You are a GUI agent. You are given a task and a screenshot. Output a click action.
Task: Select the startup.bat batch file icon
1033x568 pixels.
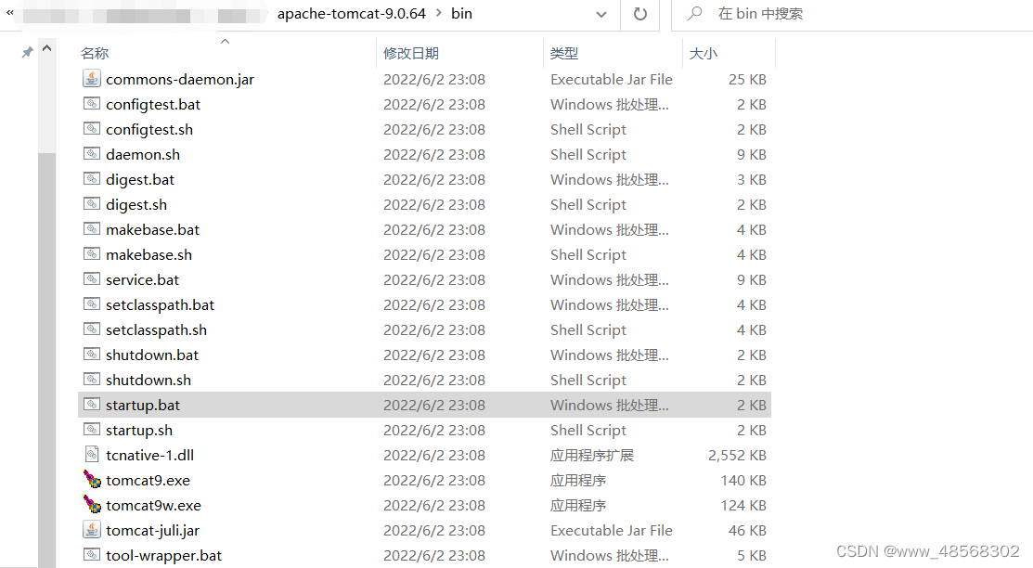coord(92,405)
